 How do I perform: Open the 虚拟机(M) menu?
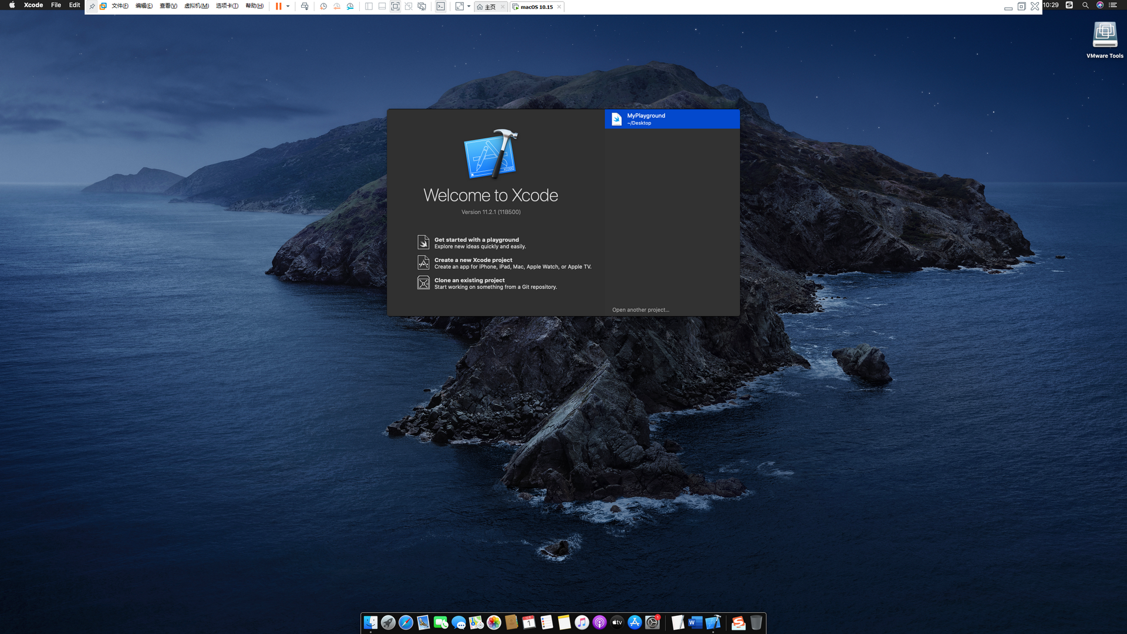click(196, 6)
